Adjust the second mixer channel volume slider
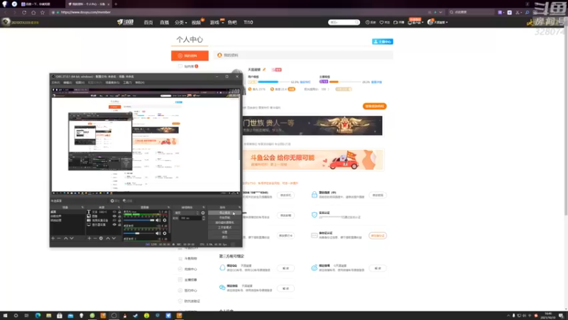The height and width of the screenshot is (320, 568). tap(139, 233)
